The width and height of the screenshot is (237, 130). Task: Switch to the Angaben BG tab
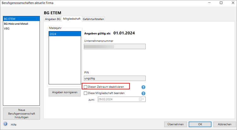click(53, 19)
